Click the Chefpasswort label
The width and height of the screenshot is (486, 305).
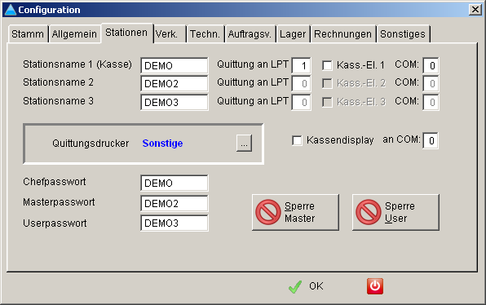click(55, 182)
